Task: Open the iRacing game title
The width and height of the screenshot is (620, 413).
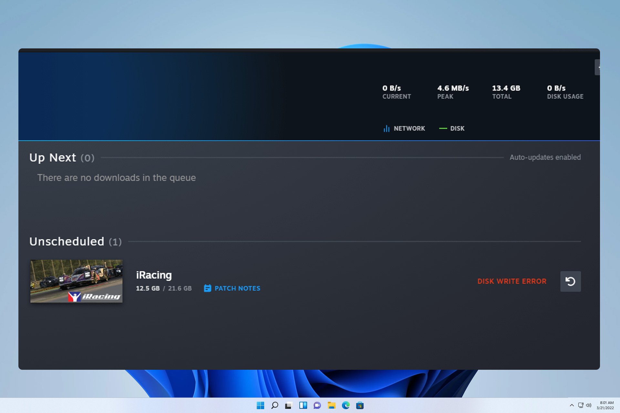Action: 154,275
